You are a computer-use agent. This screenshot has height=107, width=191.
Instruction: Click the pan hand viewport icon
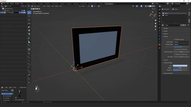click(155, 23)
